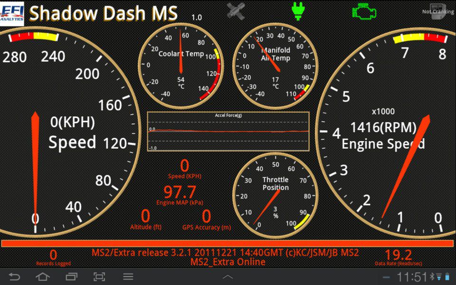The width and height of the screenshot is (456, 285).
Task: Tap the orange horizontal bar gauge
Action: (228, 243)
